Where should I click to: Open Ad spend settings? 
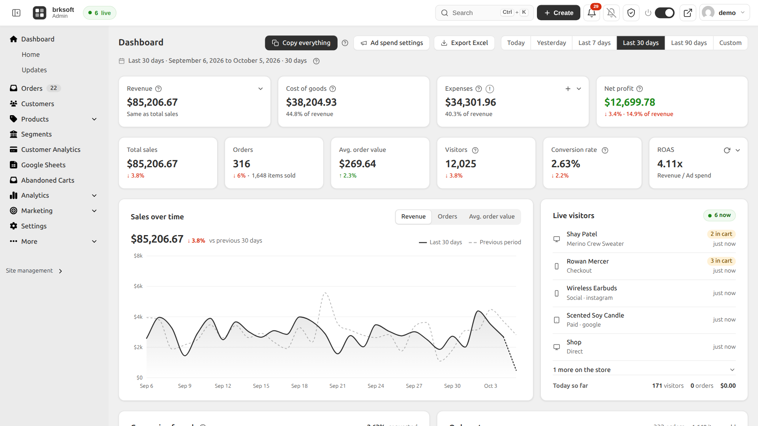pos(392,43)
